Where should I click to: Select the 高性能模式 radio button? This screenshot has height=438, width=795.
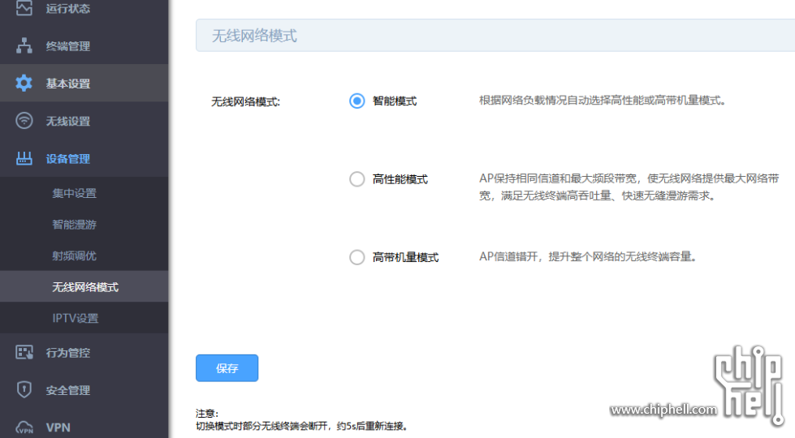357,178
